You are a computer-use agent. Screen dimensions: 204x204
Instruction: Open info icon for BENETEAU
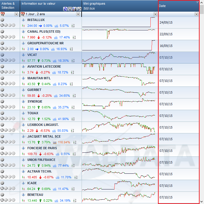(x=23, y=195)
